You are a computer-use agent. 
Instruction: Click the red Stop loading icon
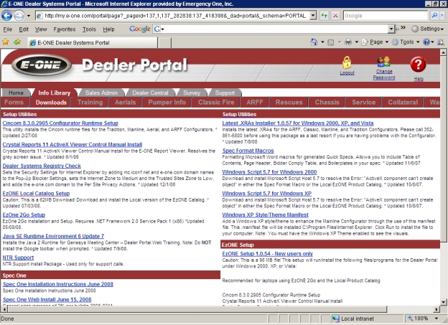[335, 15]
